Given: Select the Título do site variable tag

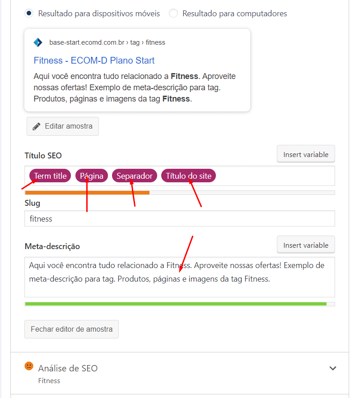Looking at the screenshot, I should [188, 176].
